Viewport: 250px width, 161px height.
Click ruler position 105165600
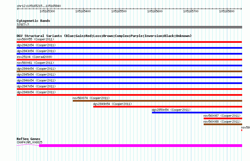click(x=155, y=11)
